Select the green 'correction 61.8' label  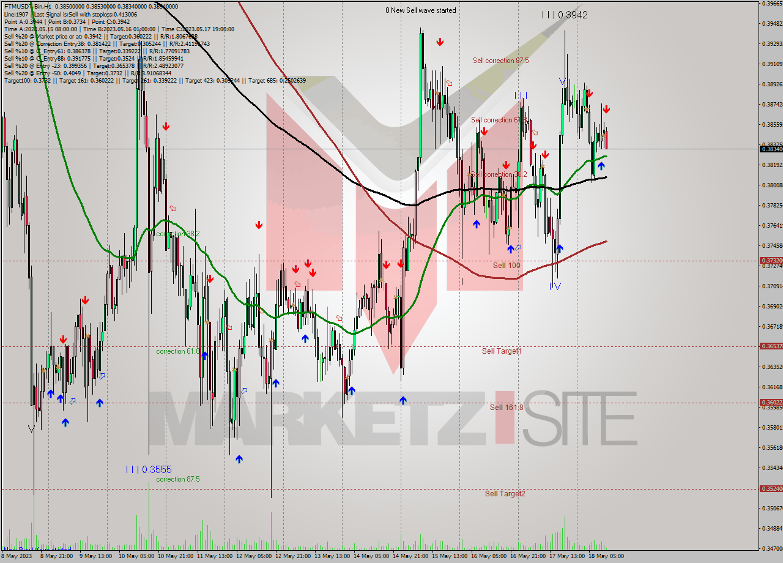coord(178,351)
